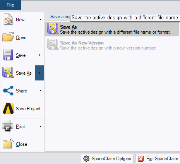Click the Exit SpaceClaim button
The height and width of the screenshot is (164, 180).
158,159
